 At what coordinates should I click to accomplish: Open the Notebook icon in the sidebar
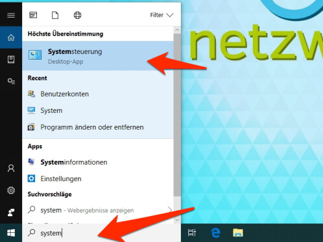(x=11, y=59)
